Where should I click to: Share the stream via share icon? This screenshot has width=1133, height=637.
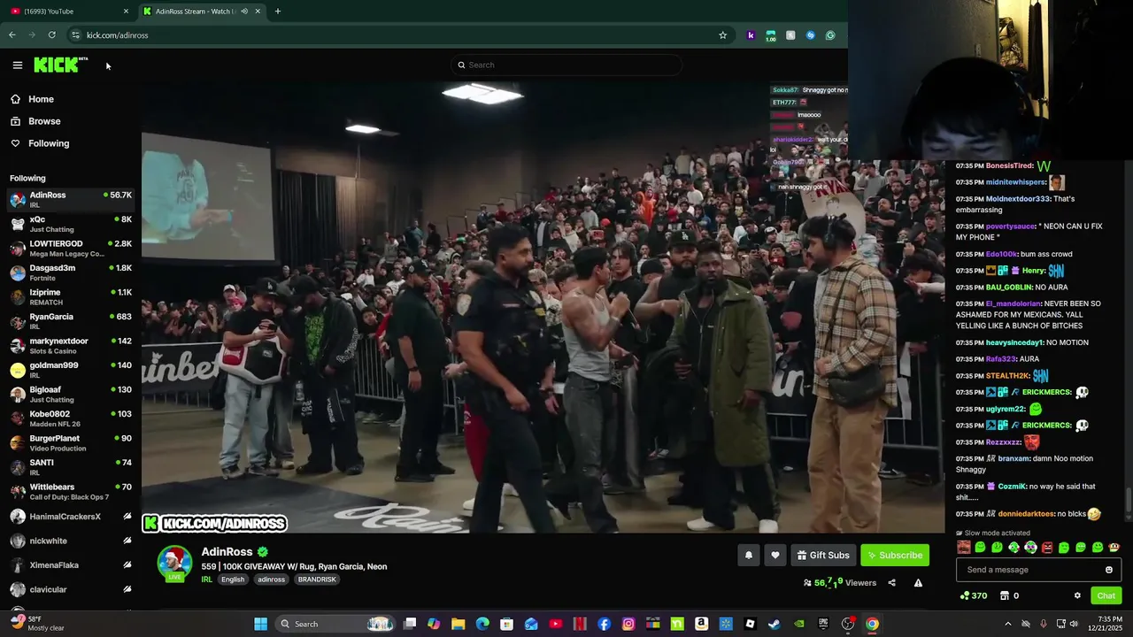pos(891,583)
